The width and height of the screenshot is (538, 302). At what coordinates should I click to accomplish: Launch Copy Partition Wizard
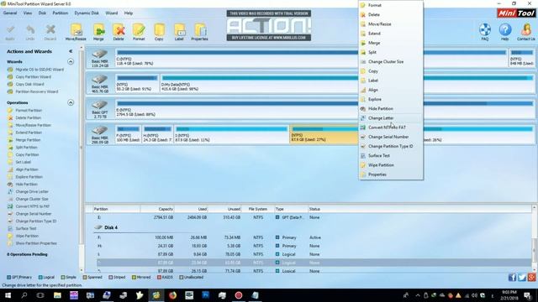tap(34, 77)
